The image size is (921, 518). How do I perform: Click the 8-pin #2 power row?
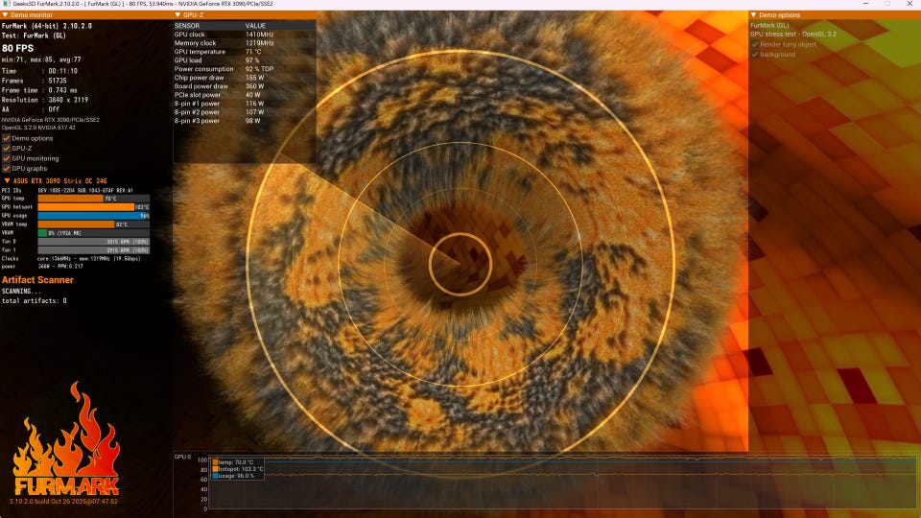[245, 112]
